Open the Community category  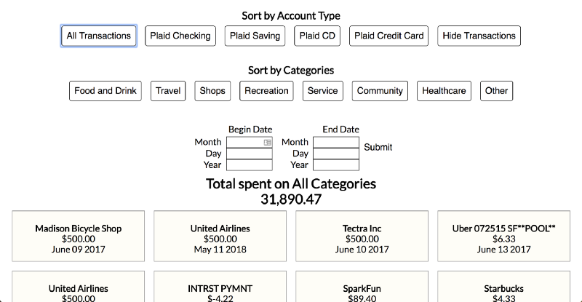tap(380, 91)
